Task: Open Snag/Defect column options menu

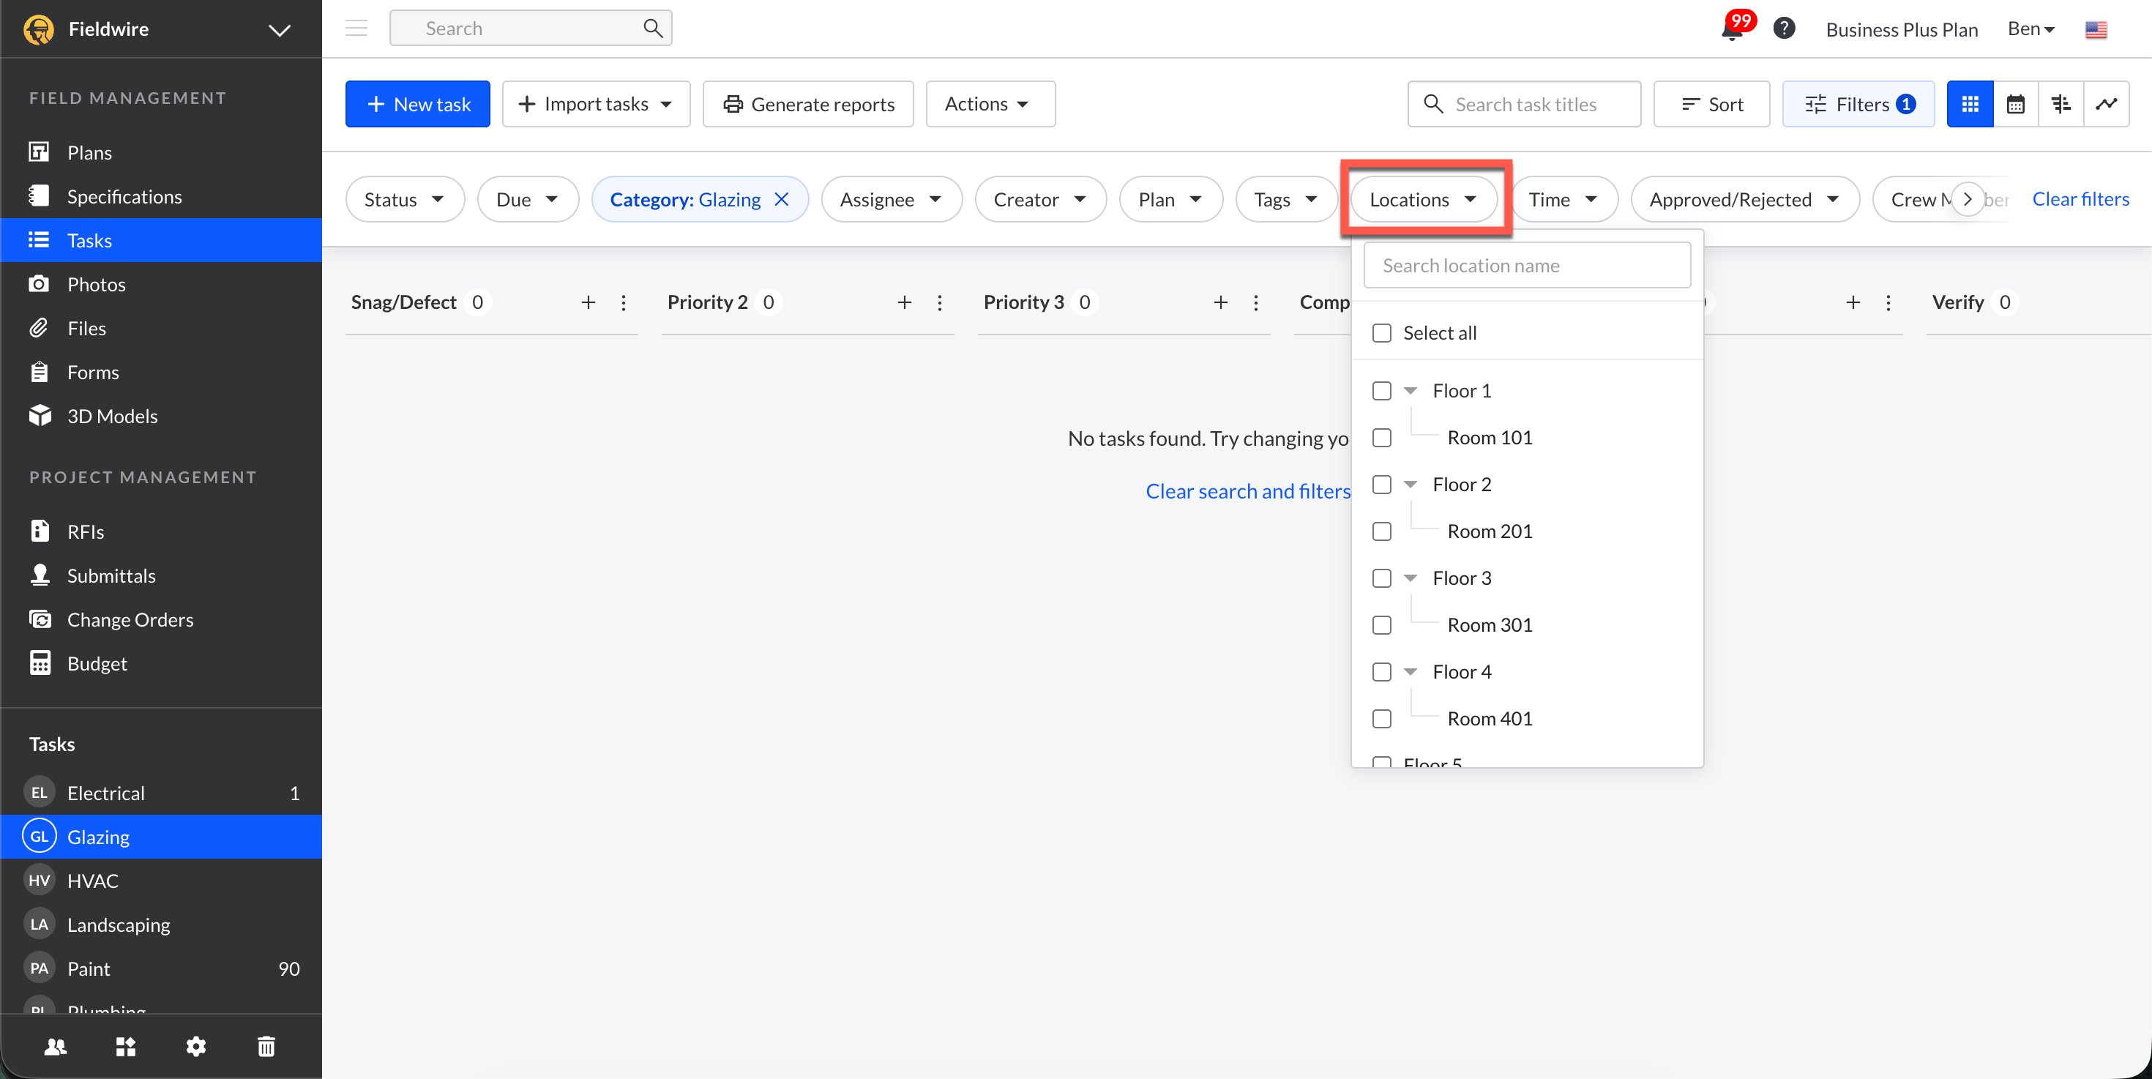Action: (x=623, y=302)
